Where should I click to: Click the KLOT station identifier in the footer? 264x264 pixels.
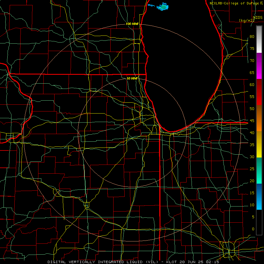pos(171,262)
